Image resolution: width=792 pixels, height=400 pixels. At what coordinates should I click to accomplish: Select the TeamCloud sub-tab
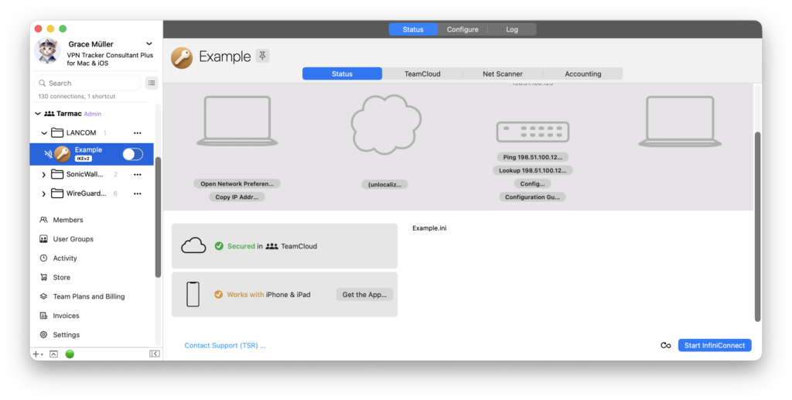(422, 74)
